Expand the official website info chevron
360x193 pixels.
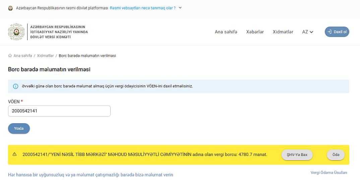[180, 8]
